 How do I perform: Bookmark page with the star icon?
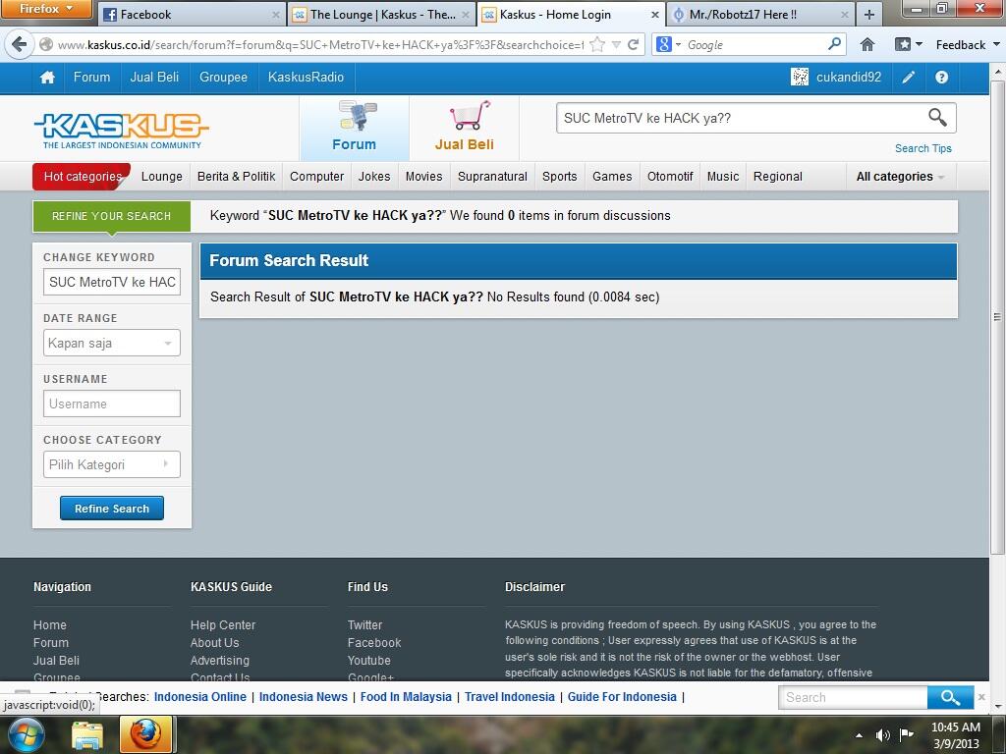point(597,44)
